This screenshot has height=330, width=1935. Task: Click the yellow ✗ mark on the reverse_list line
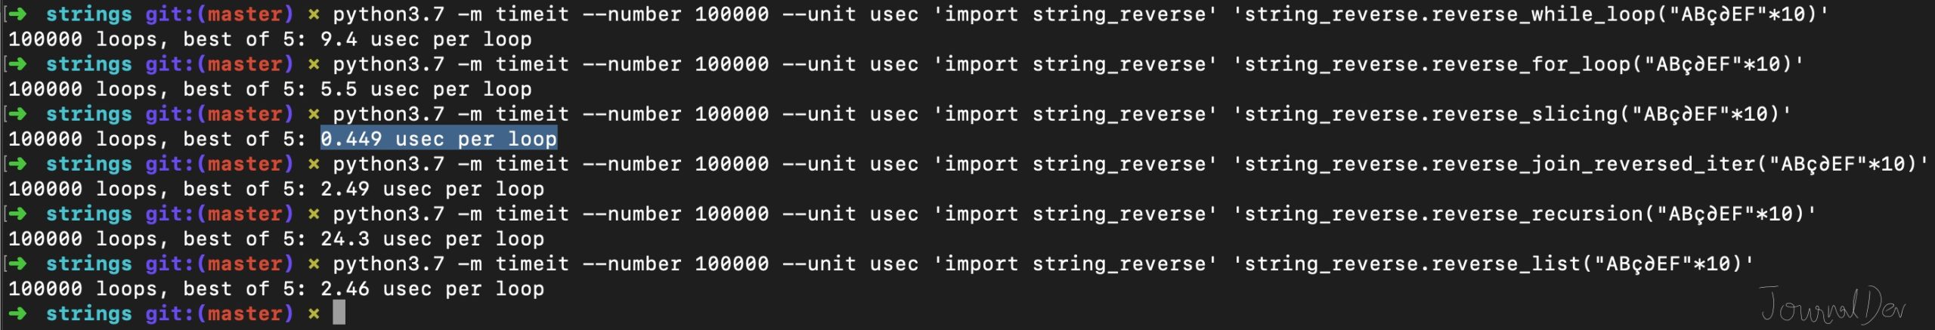314,264
